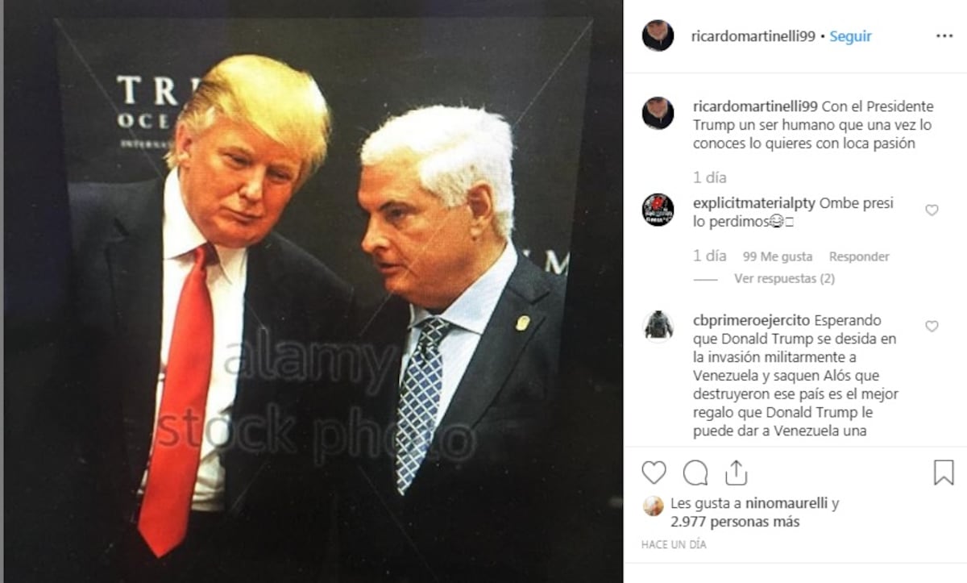
Task: Open explicitmaterialpty commenter avatar
Action: coord(658,210)
